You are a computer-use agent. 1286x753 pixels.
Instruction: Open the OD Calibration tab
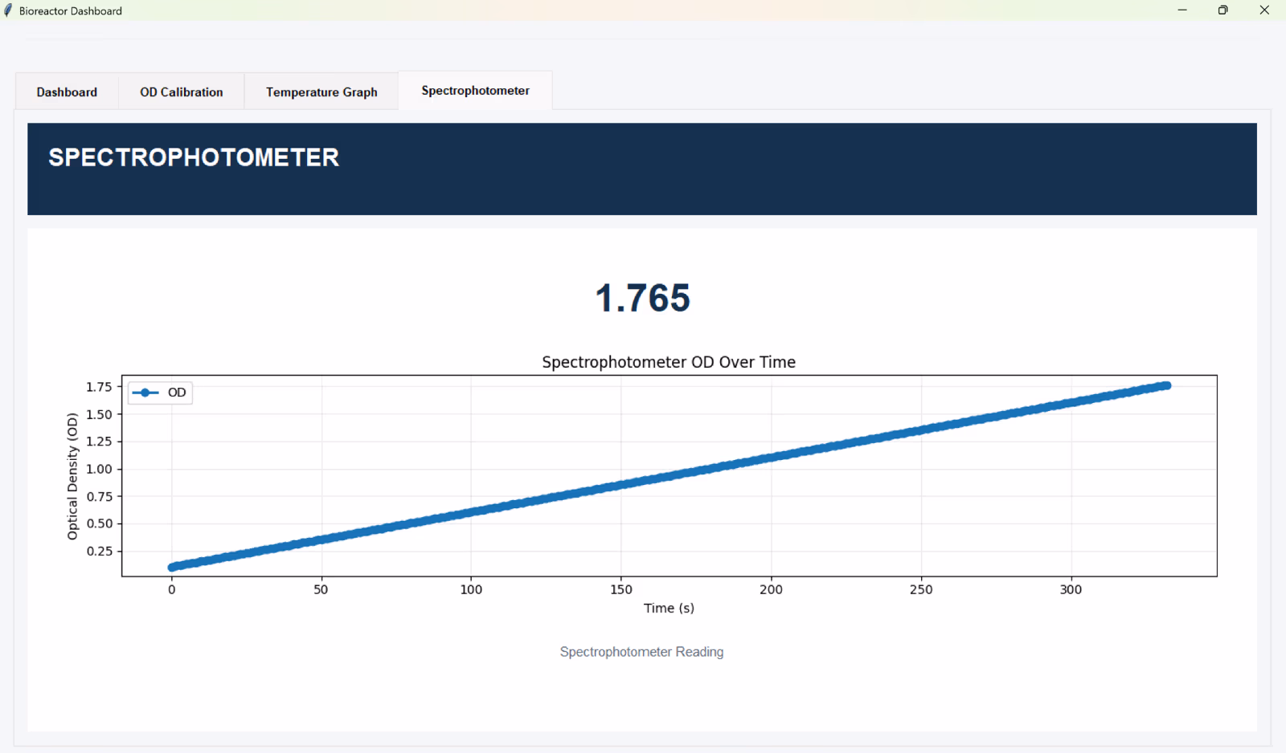(182, 92)
